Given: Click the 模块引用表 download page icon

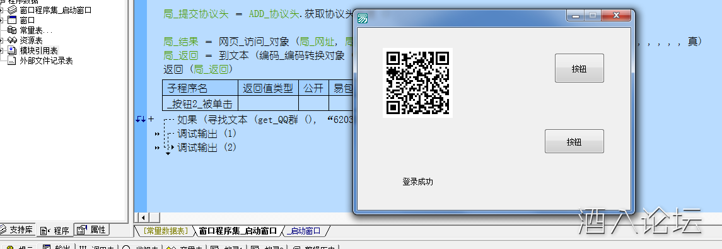Looking at the screenshot, I should click(x=13, y=50).
